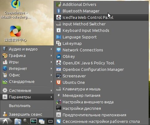Open the Интернет menu category
Image resolution: width=150 pixels, height=125 pixels.
click(x=27, y=69)
